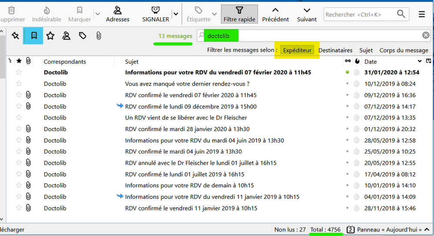434x236 pixels.
Task: Open the column picker icon
Action: 428,61
